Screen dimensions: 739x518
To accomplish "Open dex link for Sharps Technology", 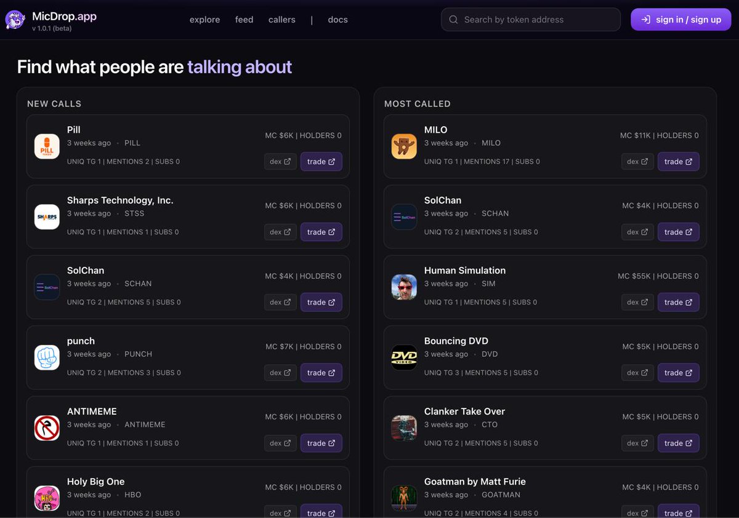I will [280, 232].
